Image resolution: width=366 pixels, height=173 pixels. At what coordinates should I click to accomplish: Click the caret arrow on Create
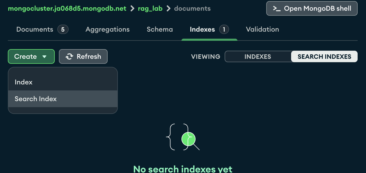click(x=44, y=57)
